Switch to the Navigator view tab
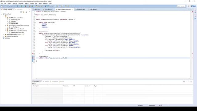 (x=19, y=10)
